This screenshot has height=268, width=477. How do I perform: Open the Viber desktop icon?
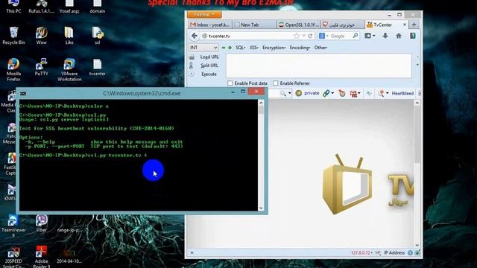point(42,223)
